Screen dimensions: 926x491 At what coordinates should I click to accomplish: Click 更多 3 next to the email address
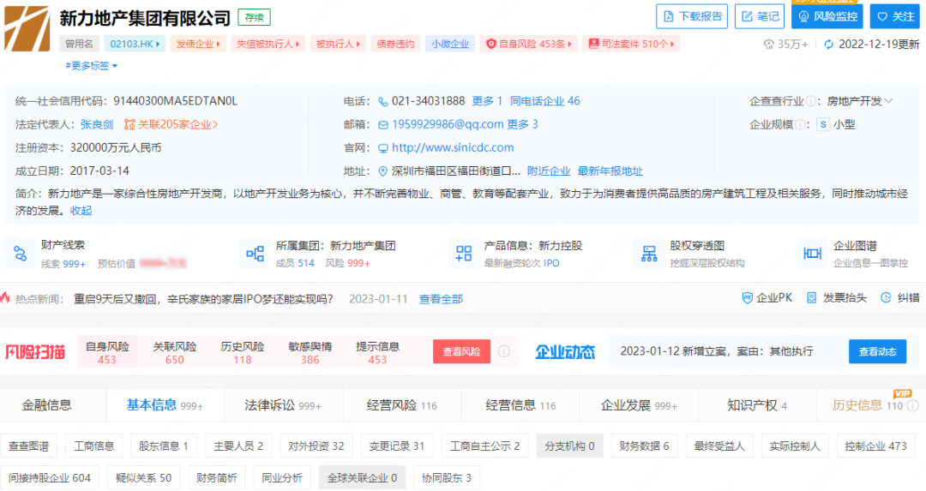(522, 124)
